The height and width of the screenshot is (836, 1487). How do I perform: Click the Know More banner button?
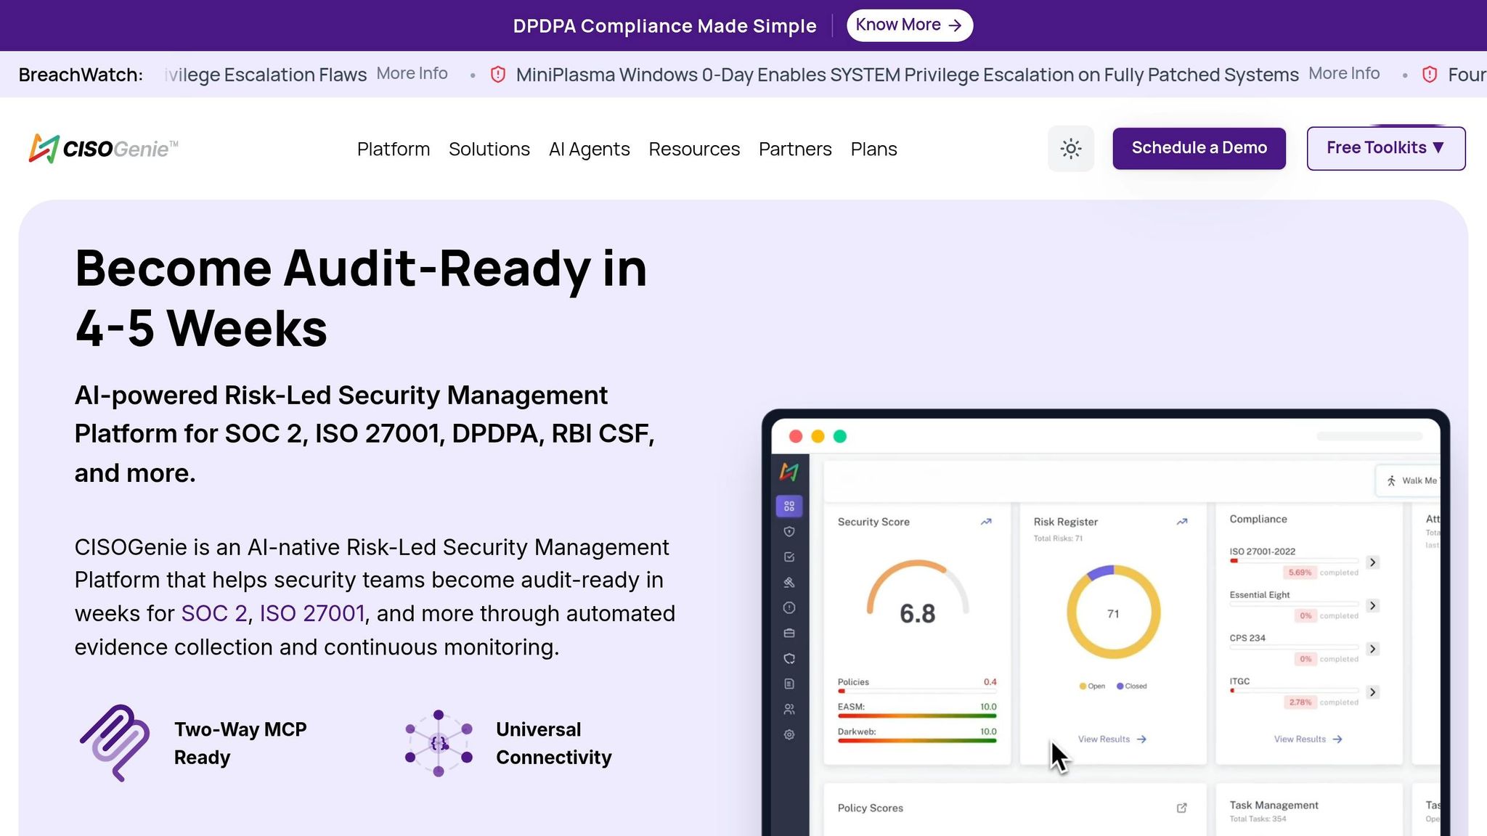[x=909, y=25]
